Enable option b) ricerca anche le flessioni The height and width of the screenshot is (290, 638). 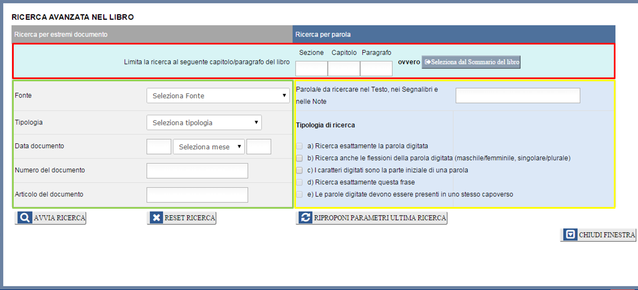(x=299, y=158)
